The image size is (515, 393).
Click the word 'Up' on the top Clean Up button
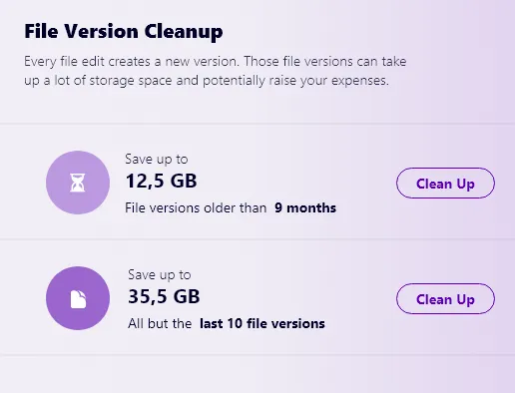coord(465,184)
